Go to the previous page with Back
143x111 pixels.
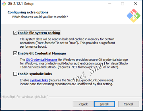(x=83, y=104)
